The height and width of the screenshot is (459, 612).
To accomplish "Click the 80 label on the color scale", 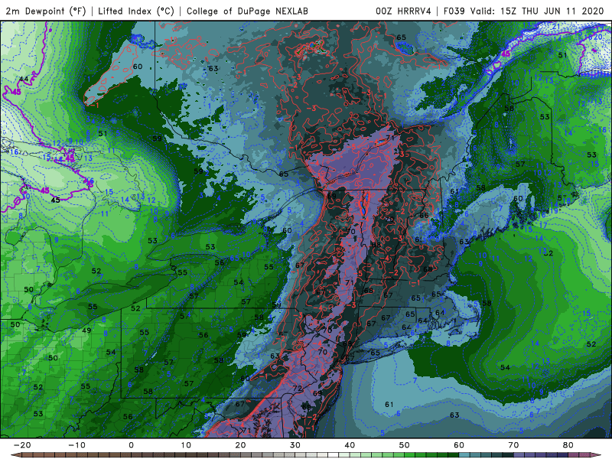I will point(568,445).
